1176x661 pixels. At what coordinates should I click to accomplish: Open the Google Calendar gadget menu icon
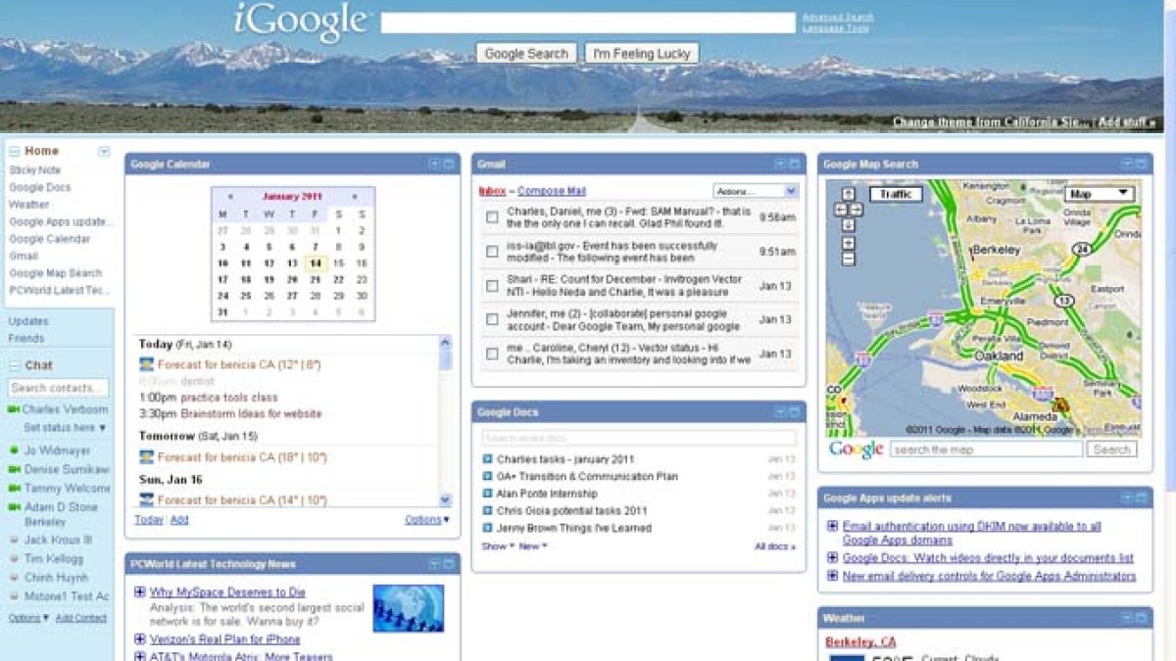click(434, 164)
